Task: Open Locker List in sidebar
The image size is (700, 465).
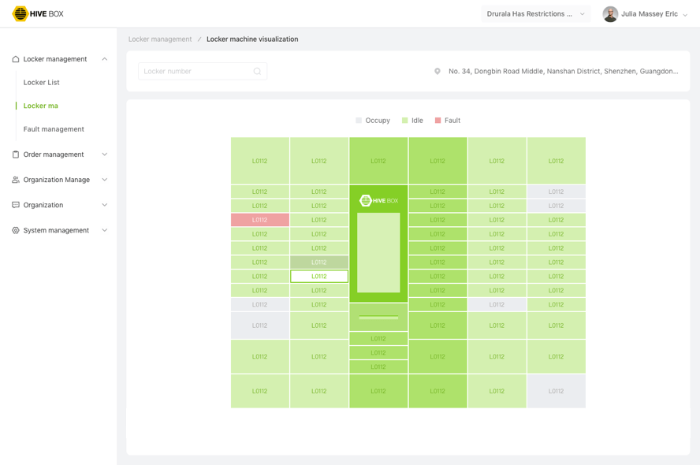Action: pos(42,82)
